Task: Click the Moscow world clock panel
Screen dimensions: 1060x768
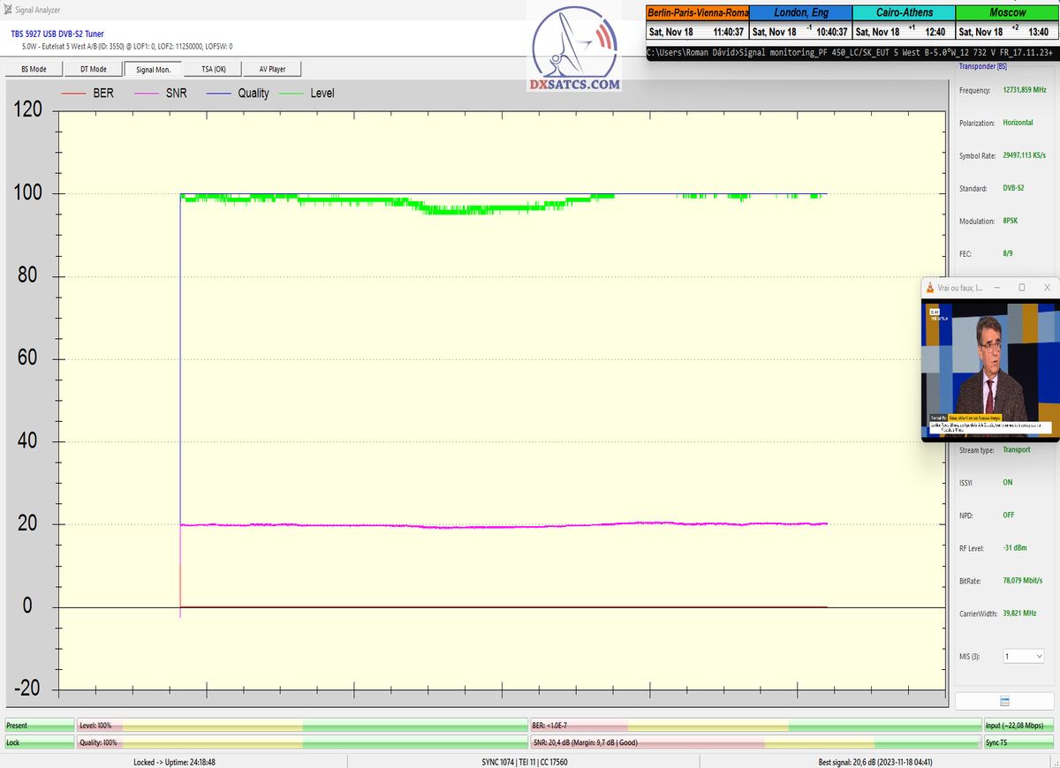Action: (1007, 22)
